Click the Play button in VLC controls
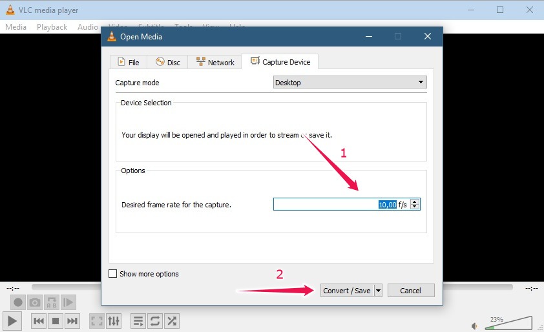Image resolution: width=544 pixels, height=332 pixels. point(12,321)
